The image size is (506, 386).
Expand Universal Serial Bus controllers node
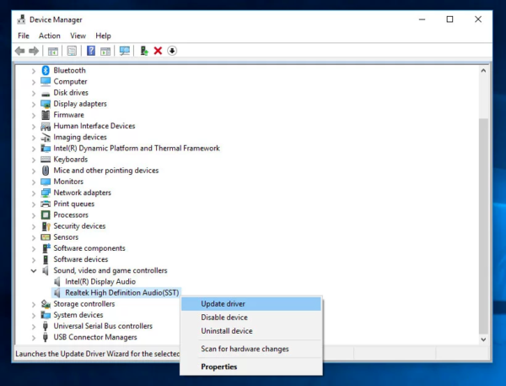[34, 327]
